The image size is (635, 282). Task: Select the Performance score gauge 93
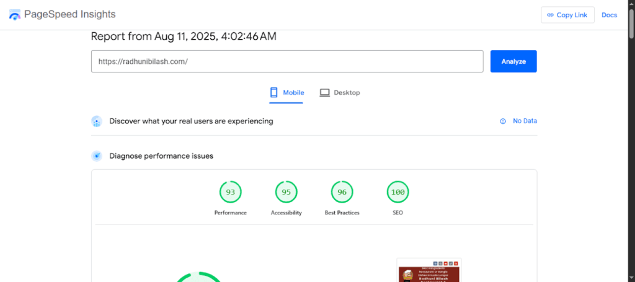(231, 192)
